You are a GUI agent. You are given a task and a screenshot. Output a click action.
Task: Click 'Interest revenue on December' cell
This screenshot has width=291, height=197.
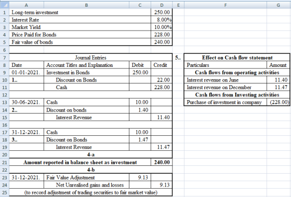[x=226, y=87]
